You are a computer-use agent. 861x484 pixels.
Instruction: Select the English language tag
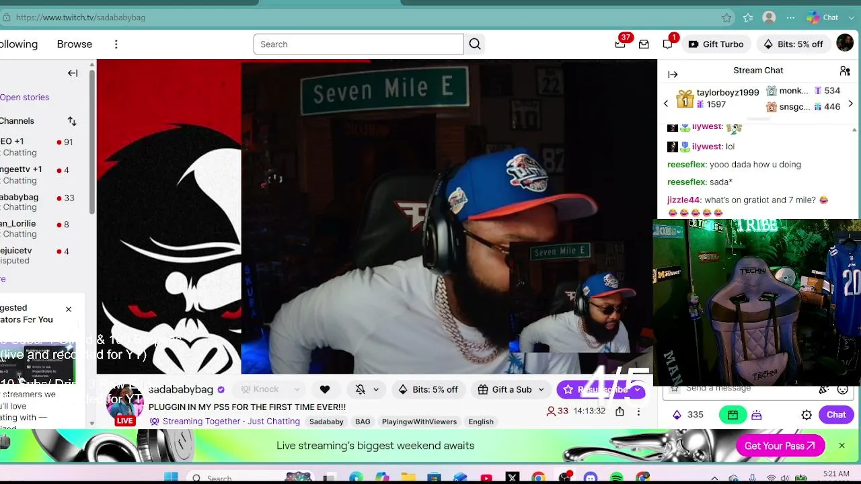click(481, 421)
